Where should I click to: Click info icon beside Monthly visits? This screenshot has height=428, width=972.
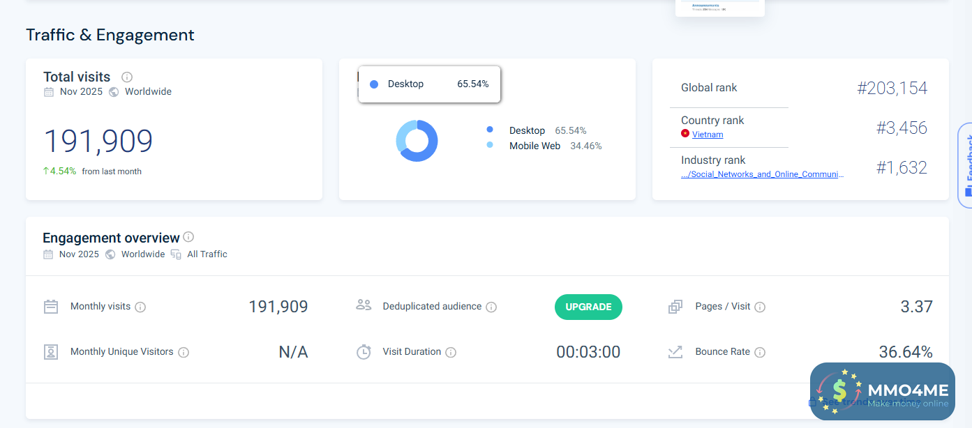[140, 307]
